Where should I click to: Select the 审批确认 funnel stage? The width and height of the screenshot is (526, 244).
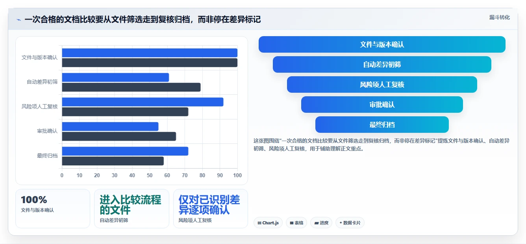[382, 105]
